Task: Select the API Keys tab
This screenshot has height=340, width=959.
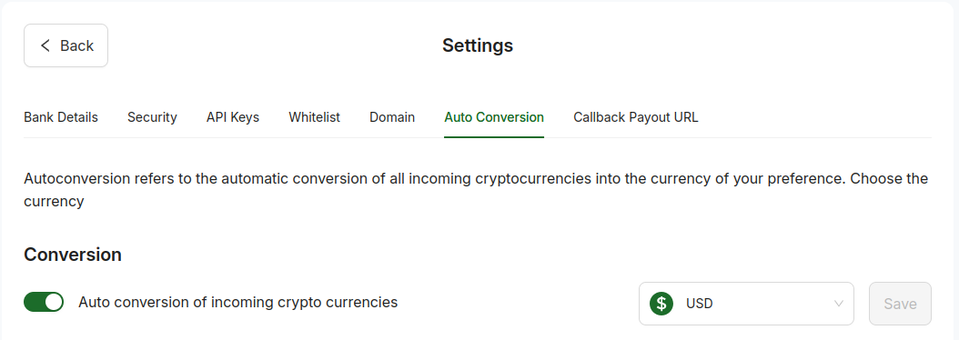Action: 232,116
